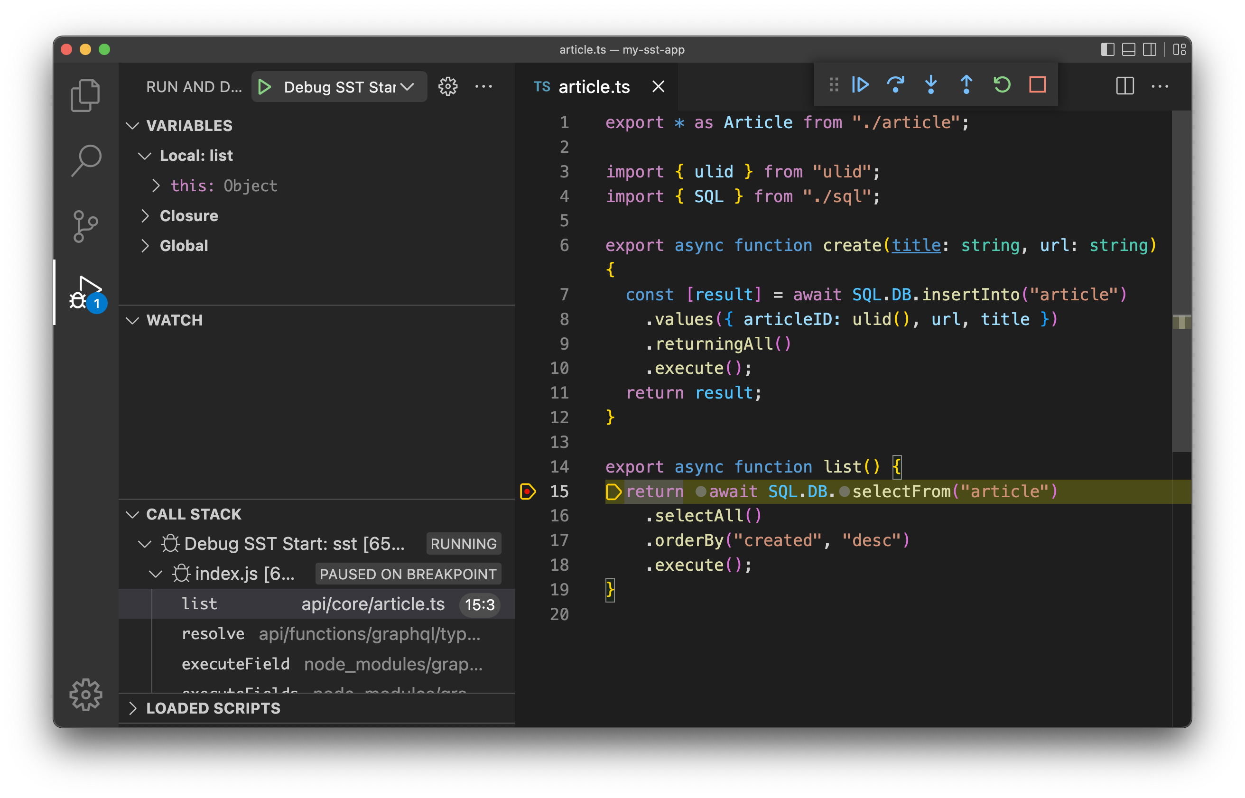This screenshot has height=798, width=1245.
Task: Open the editor More Actions menu
Action: tap(1161, 86)
